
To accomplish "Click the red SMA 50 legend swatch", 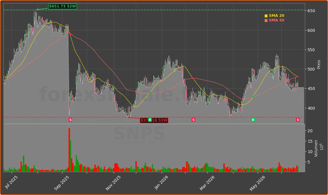I will [266, 21].
